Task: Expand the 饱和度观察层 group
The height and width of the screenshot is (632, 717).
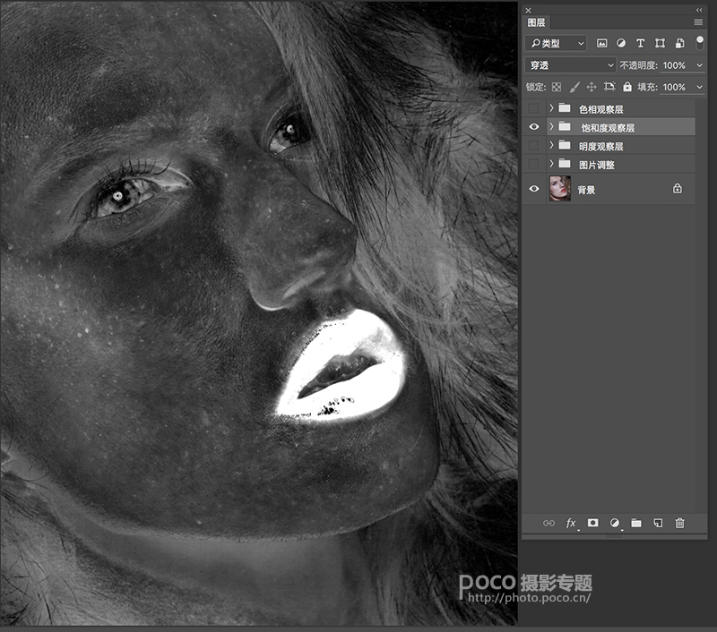Action: click(x=551, y=126)
